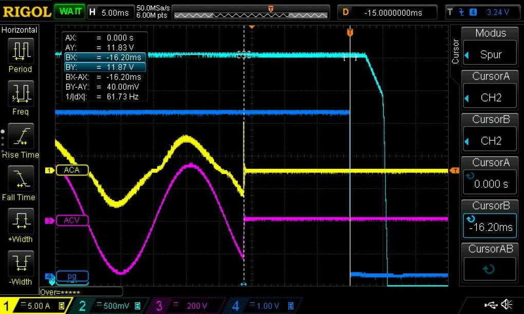Open the Modus Spur cursor mode selector
This screenshot has height=314, width=524.
point(491,54)
